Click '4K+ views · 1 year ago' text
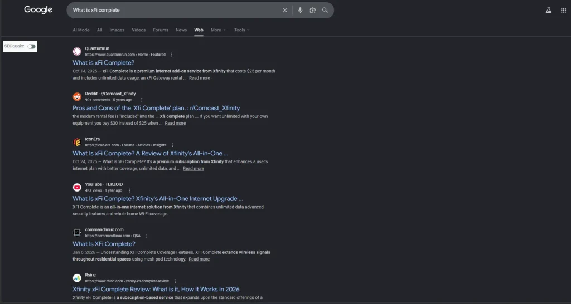Screen dimensions: 571x304 103,190
